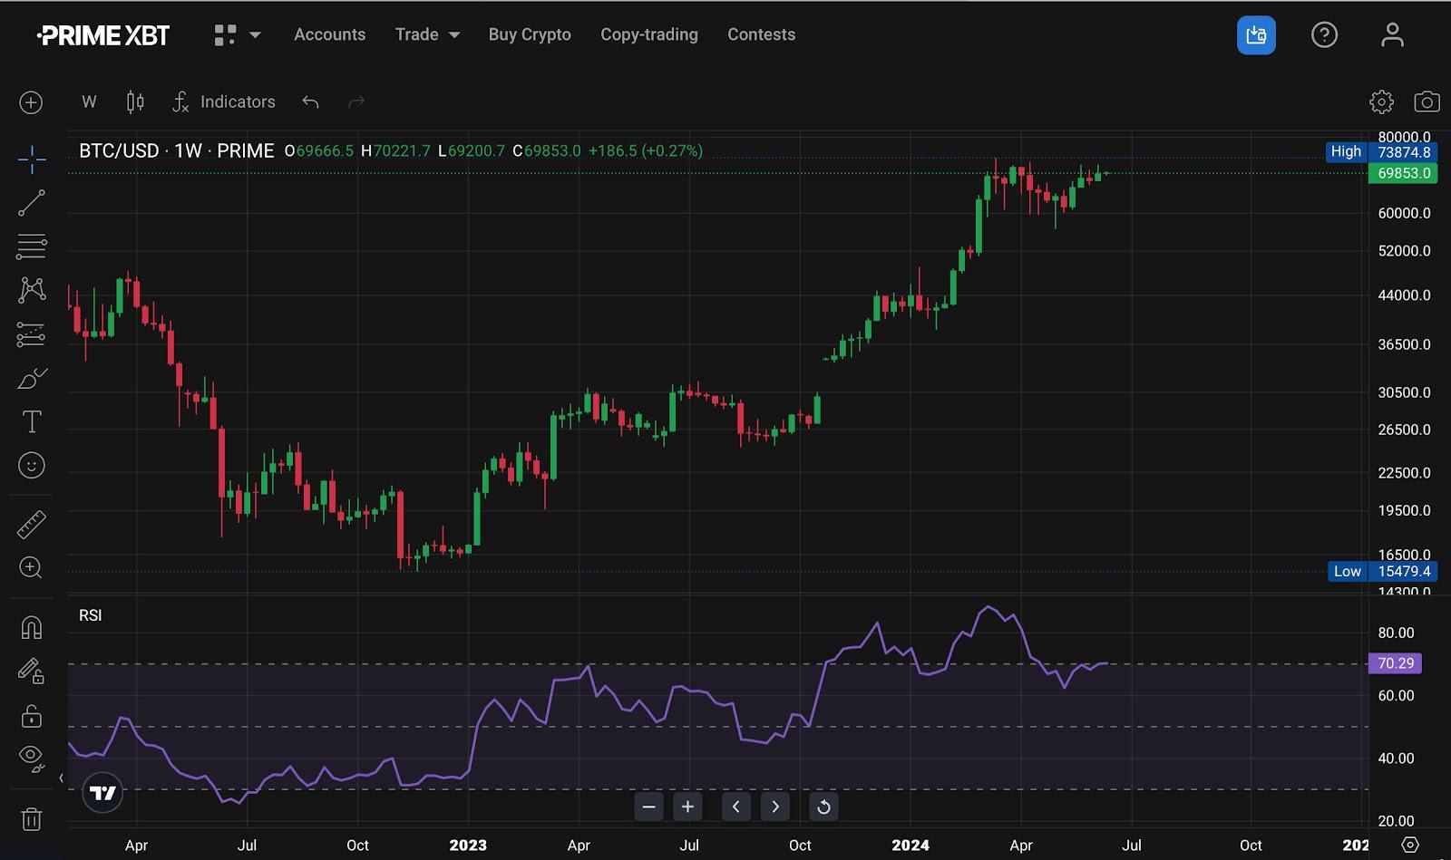Expand the Trade dropdown menu
The height and width of the screenshot is (860, 1451).
tap(427, 34)
